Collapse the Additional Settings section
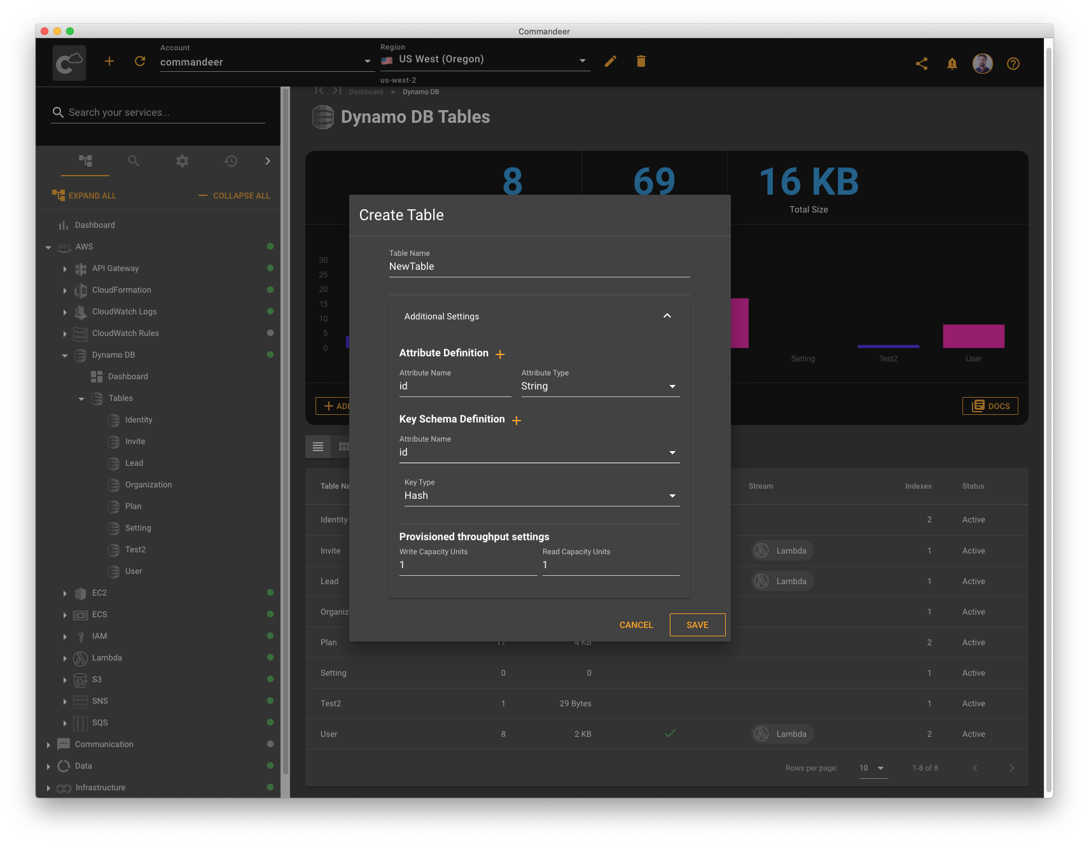Screen dimensions: 1089x845 pyautogui.click(x=667, y=316)
